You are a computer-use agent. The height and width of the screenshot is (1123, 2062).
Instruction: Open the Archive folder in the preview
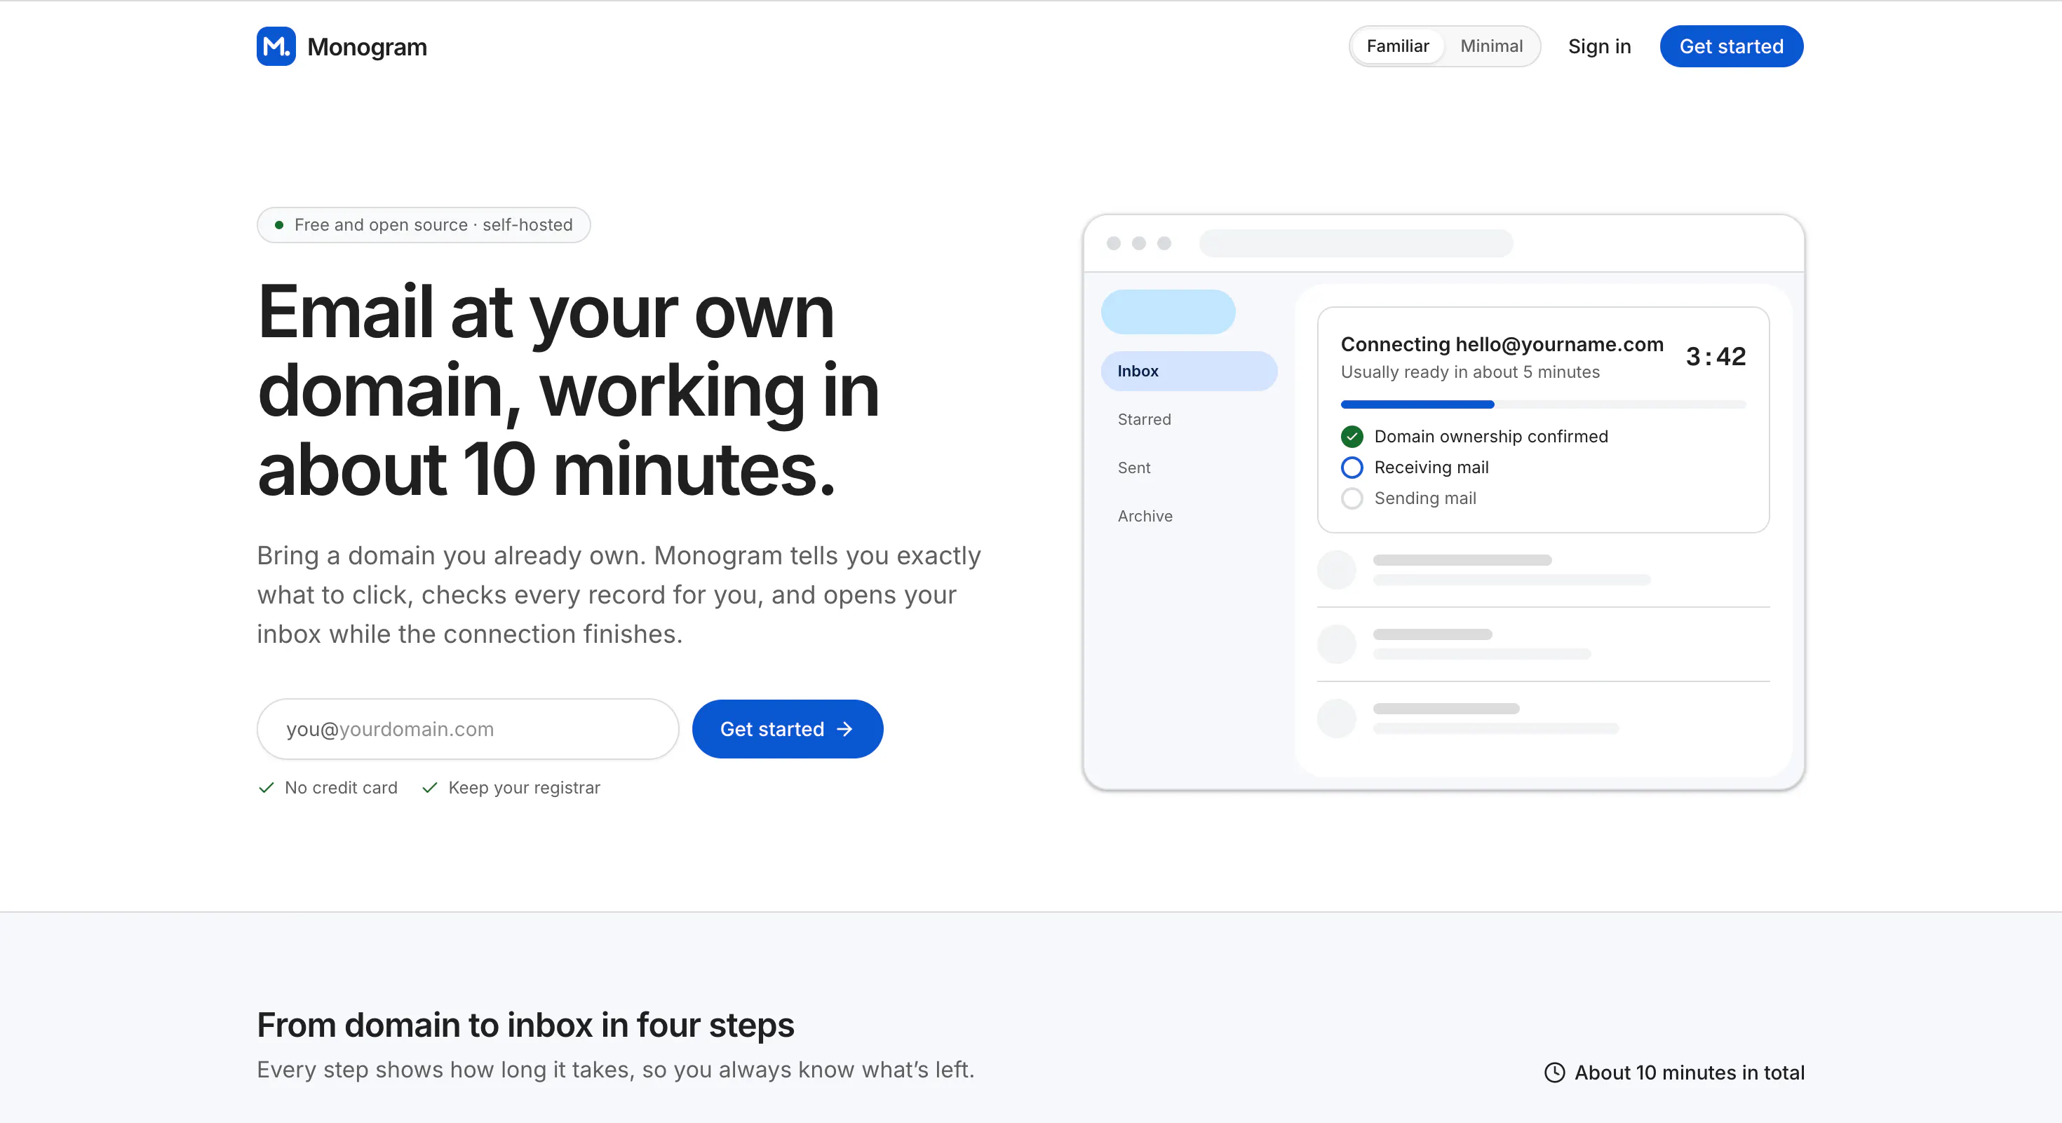[x=1189, y=517]
